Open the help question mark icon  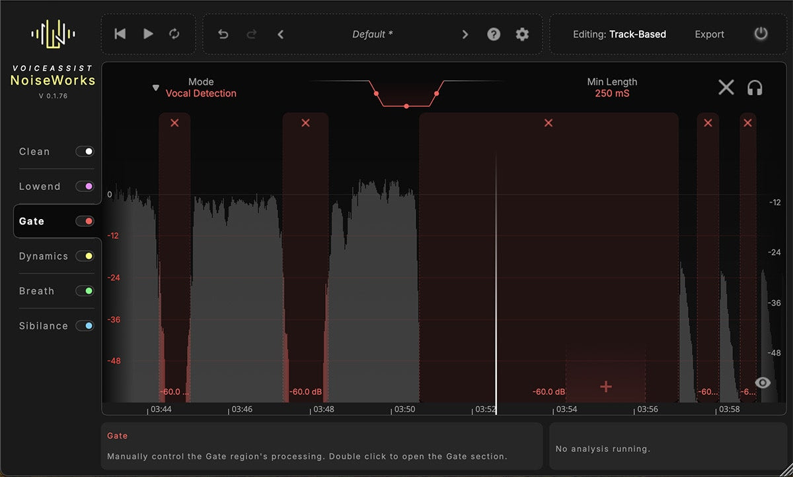pyautogui.click(x=494, y=34)
